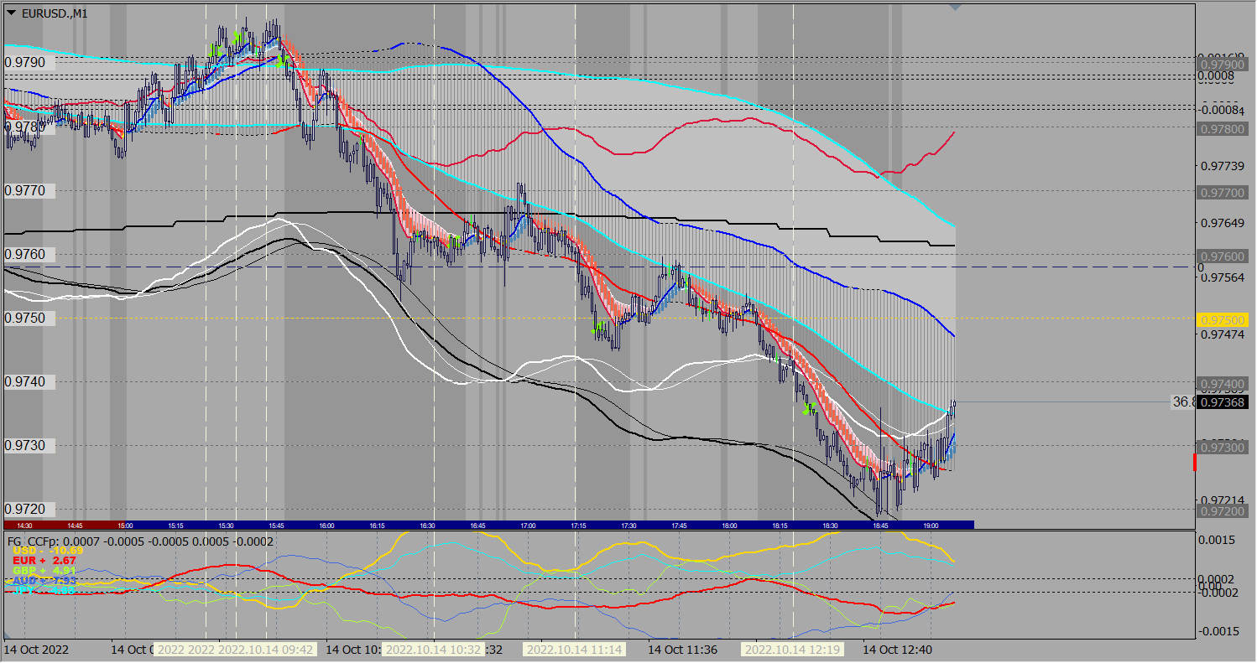This screenshot has width=1257, height=663.
Task: Click the "0.97214" price axis value
Action: (1223, 500)
